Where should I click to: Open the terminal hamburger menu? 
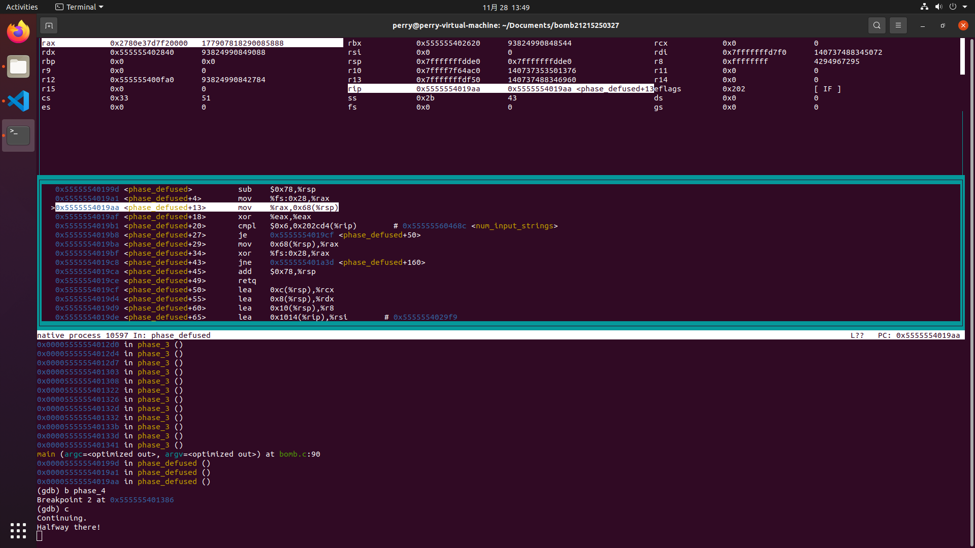tap(898, 25)
